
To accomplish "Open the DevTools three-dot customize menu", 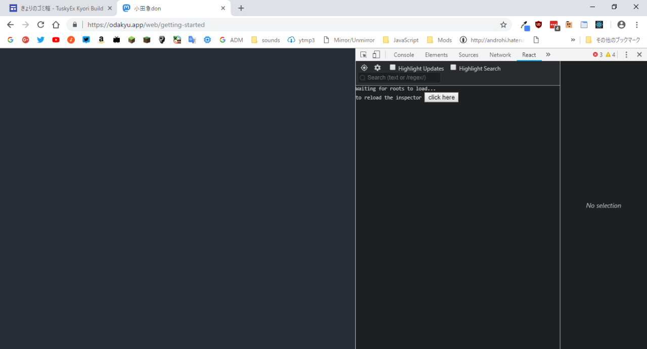I will click(626, 55).
